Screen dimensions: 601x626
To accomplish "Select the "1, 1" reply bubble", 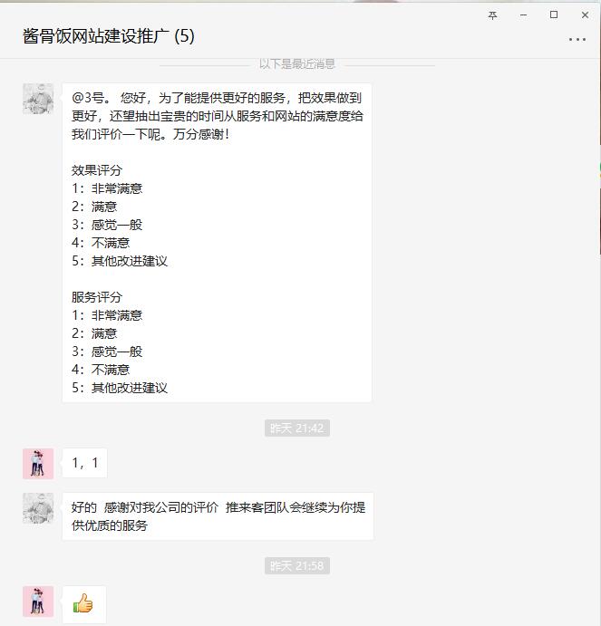I will tap(84, 463).
